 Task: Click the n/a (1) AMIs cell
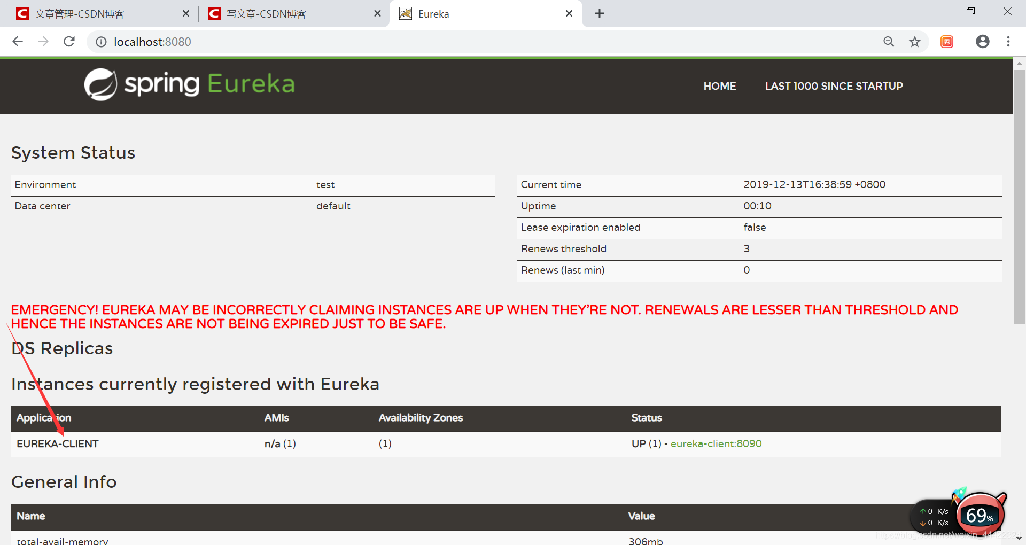(280, 443)
